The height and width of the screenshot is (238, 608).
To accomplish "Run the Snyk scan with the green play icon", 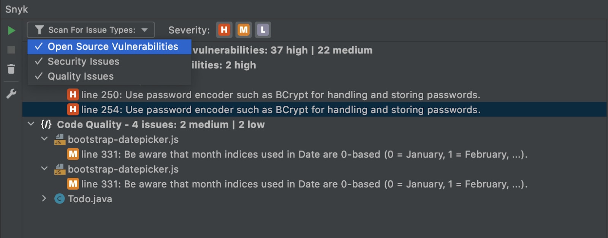I will pos(11,30).
